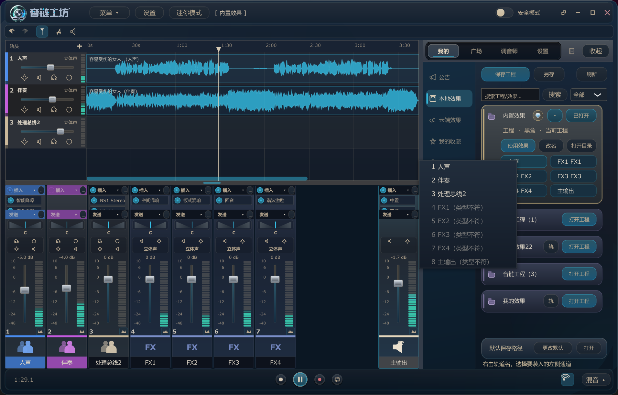Click the 搜索工程/效果 search field
Viewport: 618px width, 395px height.
pyautogui.click(x=510, y=95)
